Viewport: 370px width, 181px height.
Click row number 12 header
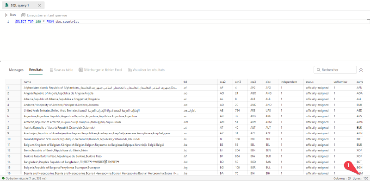(x=13, y=150)
